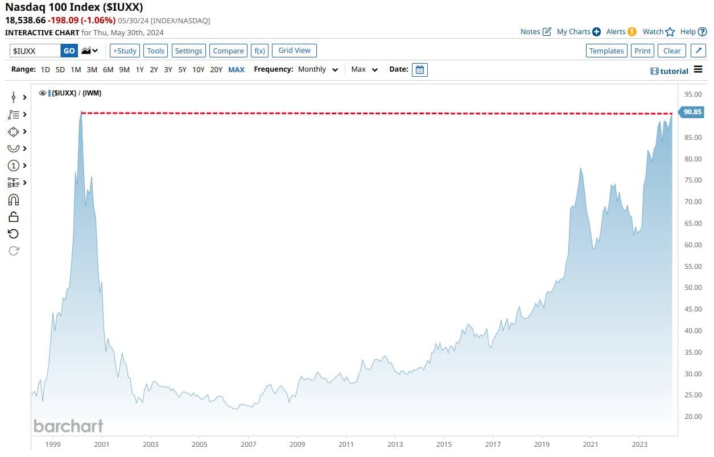
Task: Select the 5Y range
Action: click(182, 69)
